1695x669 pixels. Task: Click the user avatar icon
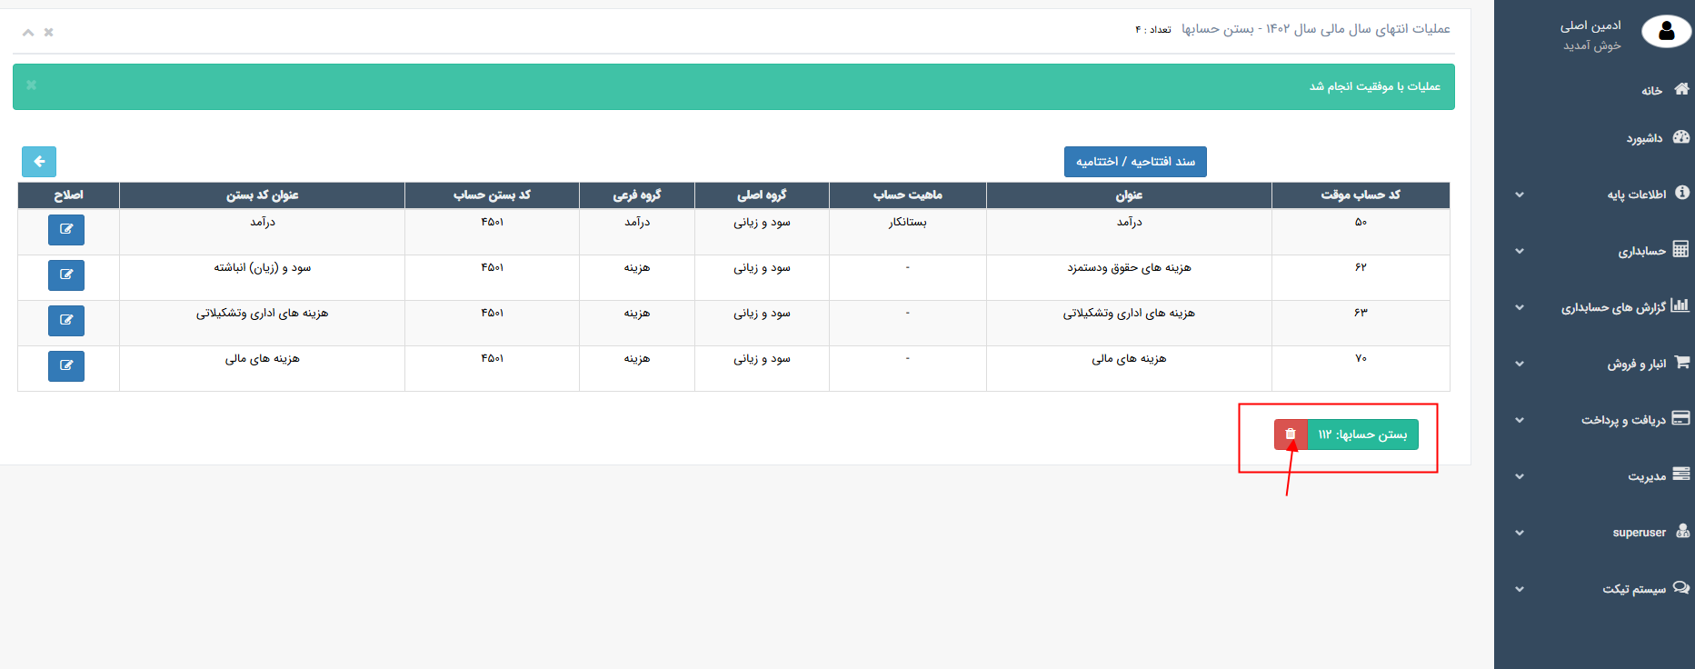click(x=1666, y=32)
